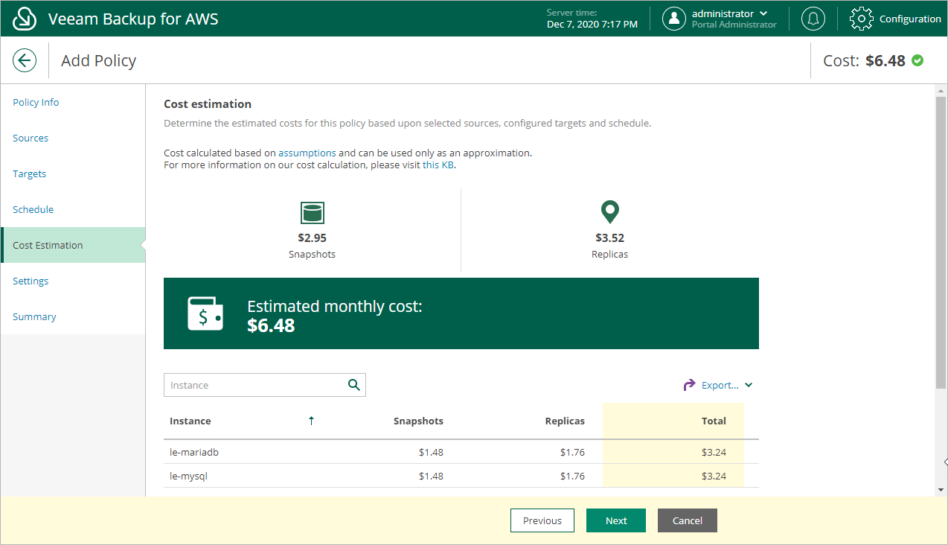The width and height of the screenshot is (948, 545).
Task: Open the Summary step
Action: [34, 316]
